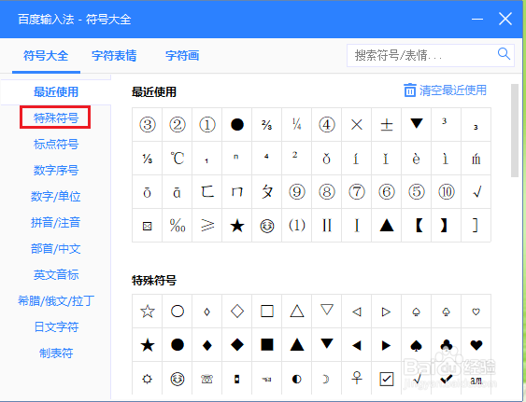This screenshot has width=526, height=402.
Task: Insert the ‰ per mille symbol
Action: (178, 225)
